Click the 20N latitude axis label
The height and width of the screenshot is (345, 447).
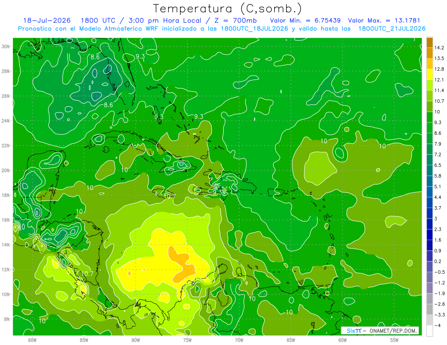tap(6, 170)
